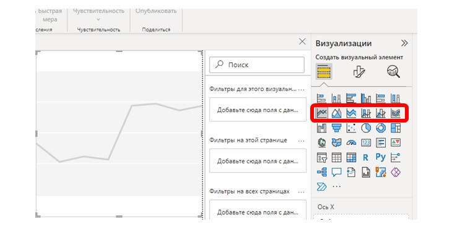Viewport: 452px width, 229px height.
Task: Select the ribbon chart icon
Action: [396, 113]
